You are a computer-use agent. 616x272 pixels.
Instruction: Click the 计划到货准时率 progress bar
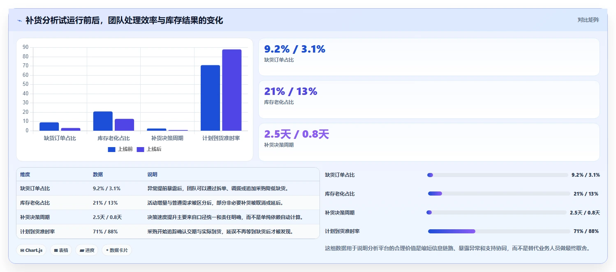pyautogui.click(x=499, y=231)
